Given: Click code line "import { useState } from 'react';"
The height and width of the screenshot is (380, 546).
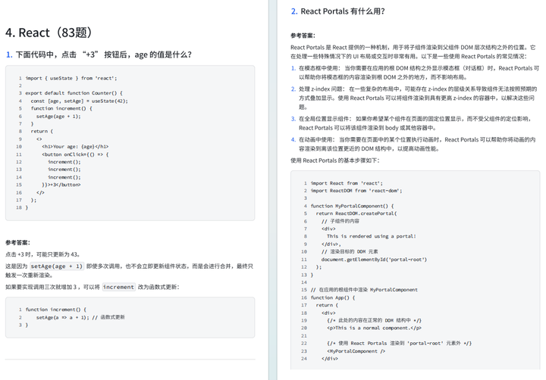Looking at the screenshot, I should (x=71, y=78).
